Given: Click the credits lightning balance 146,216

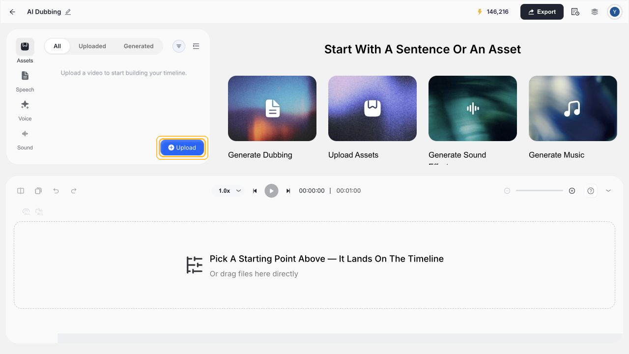Looking at the screenshot, I should [493, 12].
